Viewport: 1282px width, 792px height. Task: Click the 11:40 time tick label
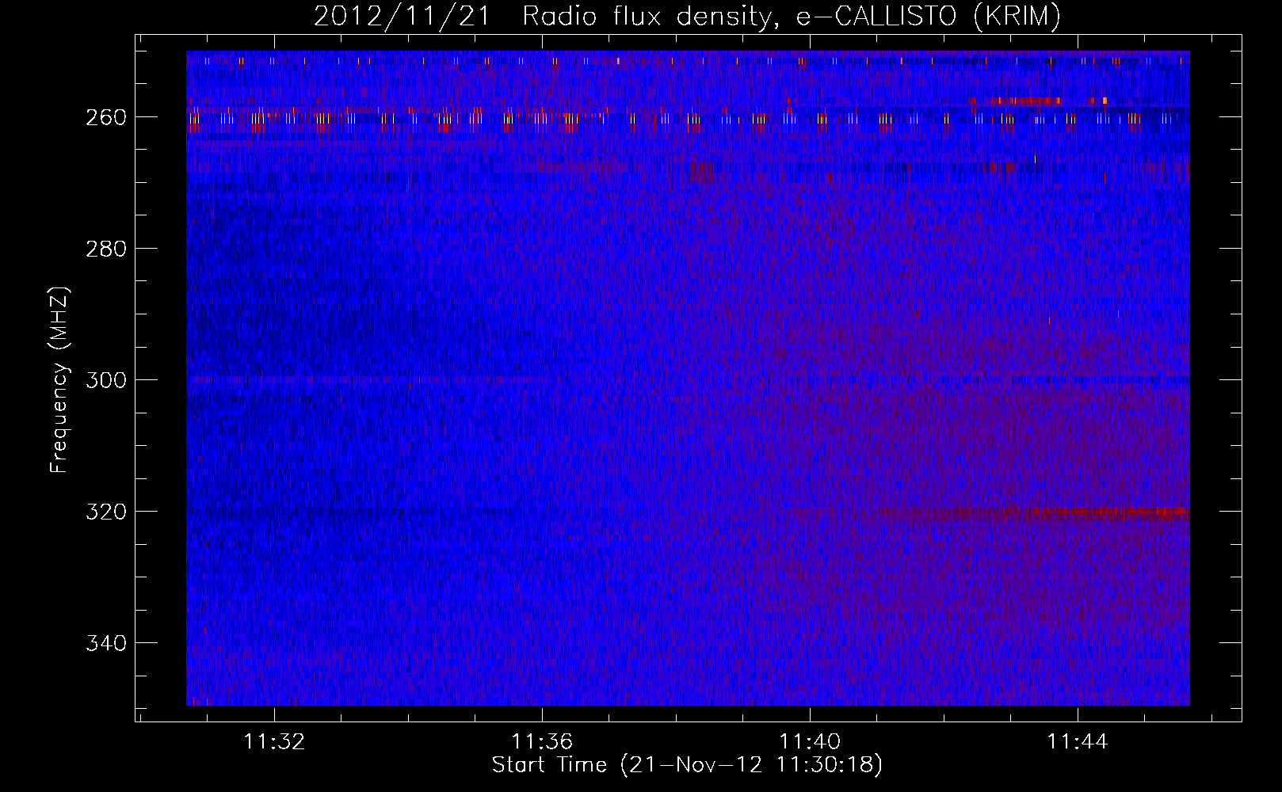point(810,742)
